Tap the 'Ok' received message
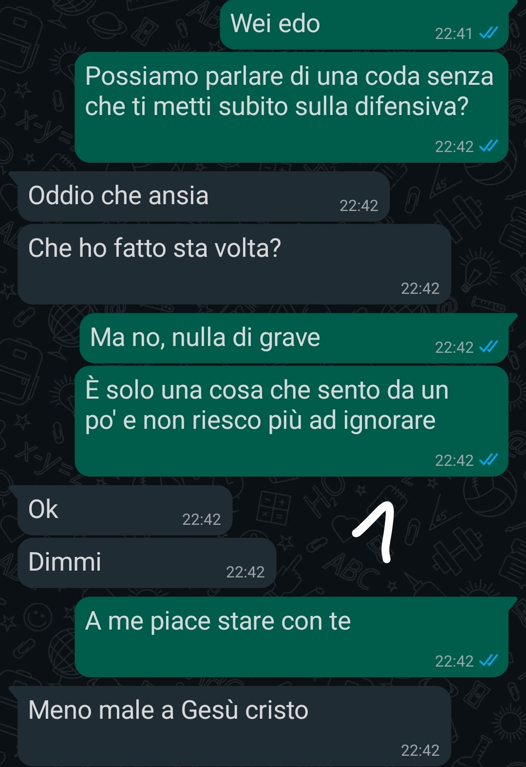 point(125,510)
